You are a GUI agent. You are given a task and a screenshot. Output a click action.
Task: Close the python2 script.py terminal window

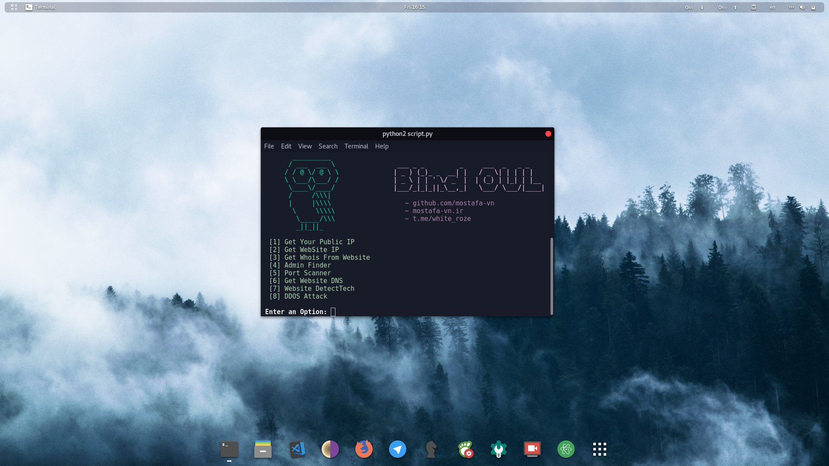(x=548, y=134)
